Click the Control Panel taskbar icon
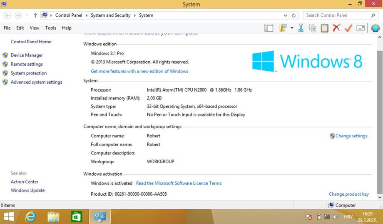Screen dimensions: 383x224 [99, 217]
